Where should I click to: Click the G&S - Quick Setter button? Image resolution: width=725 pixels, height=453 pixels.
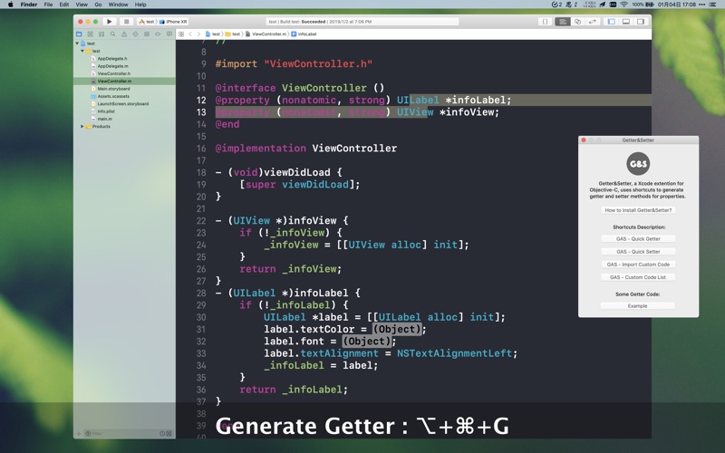click(x=638, y=252)
